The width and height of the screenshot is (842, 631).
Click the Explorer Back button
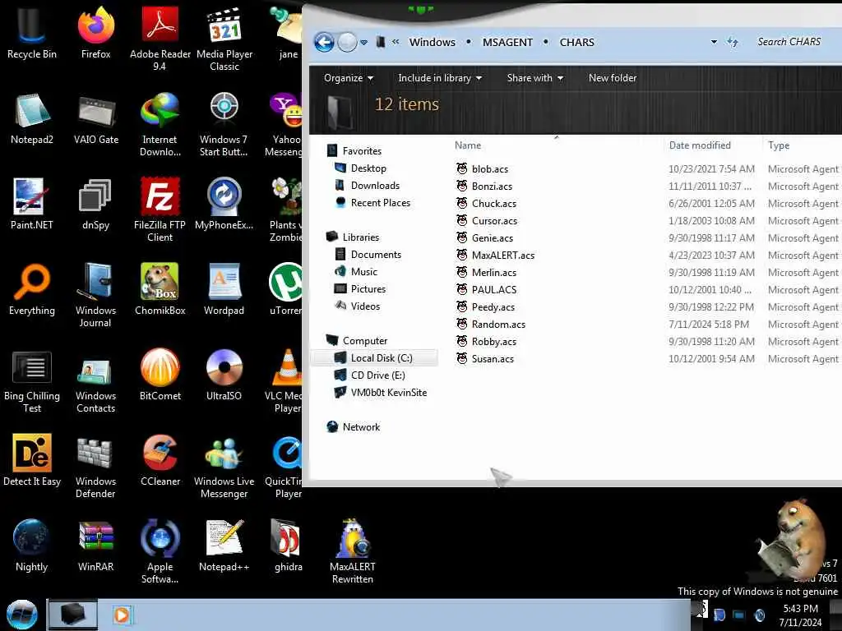pyautogui.click(x=324, y=42)
